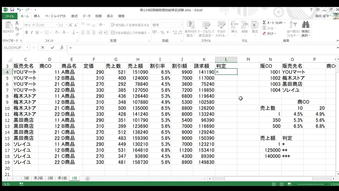Image resolution: width=339 pixels, height=191 pixels.
Task: Collapse the ribbon with chevron arrow
Action: pyautogui.click(x=337, y=41)
